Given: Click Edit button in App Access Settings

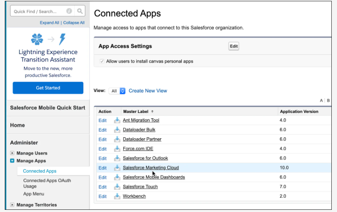Looking at the screenshot, I should point(234,46).
